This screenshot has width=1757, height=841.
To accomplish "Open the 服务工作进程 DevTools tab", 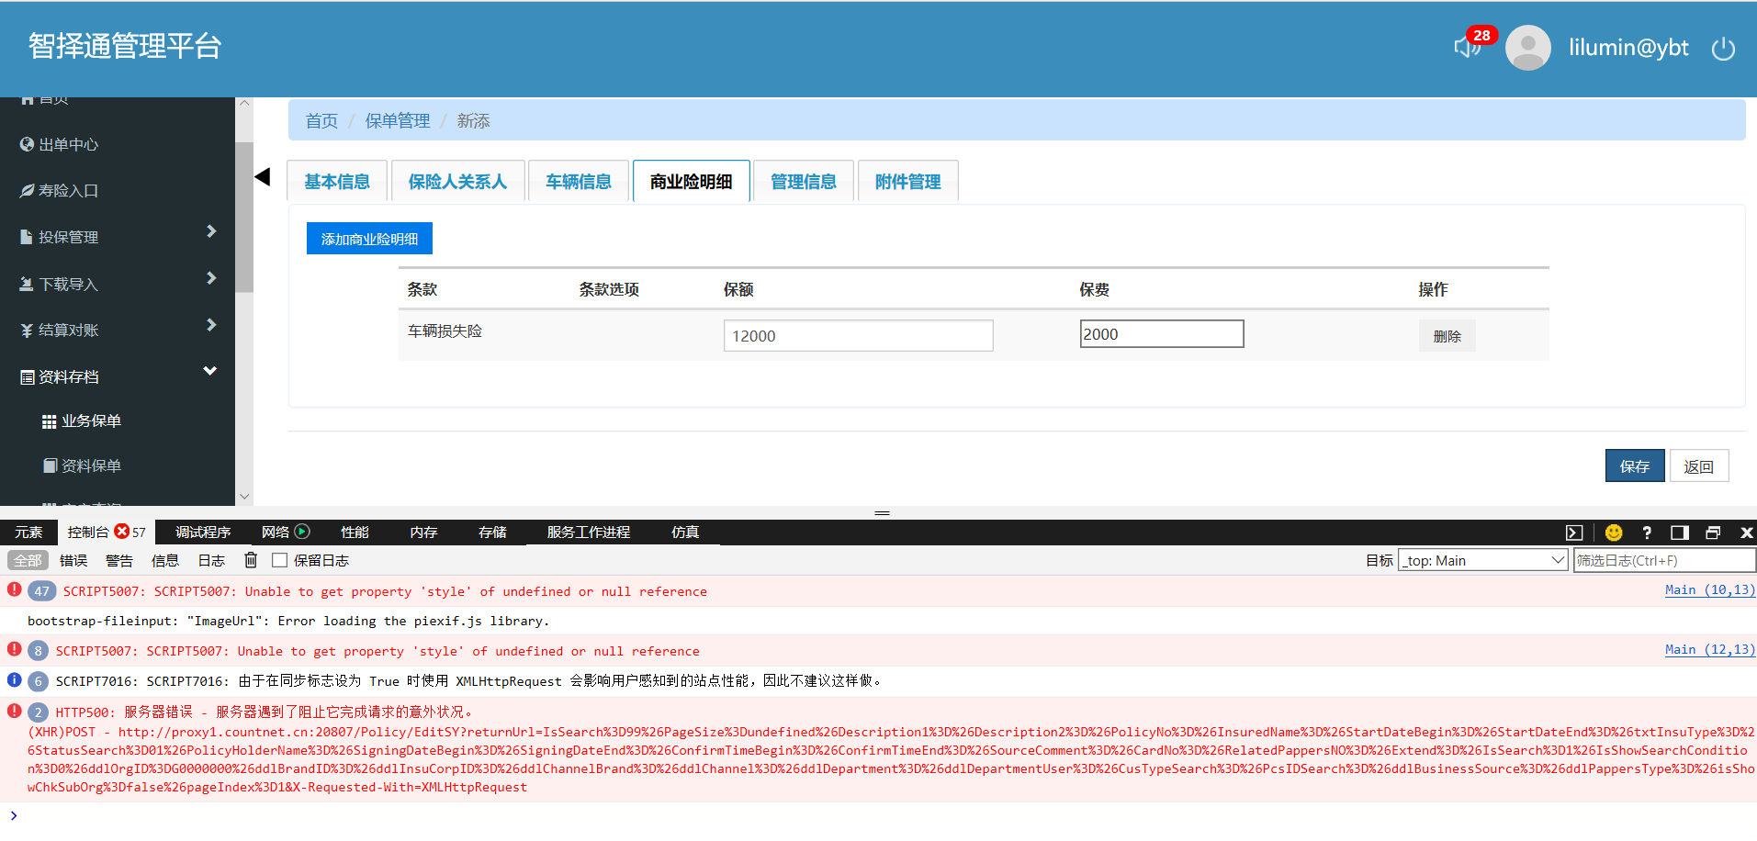I will (589, 532).
